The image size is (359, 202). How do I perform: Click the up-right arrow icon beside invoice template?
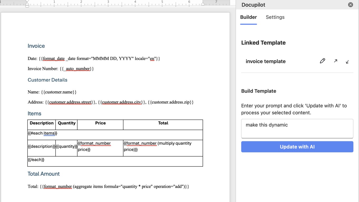click(336, 61)
